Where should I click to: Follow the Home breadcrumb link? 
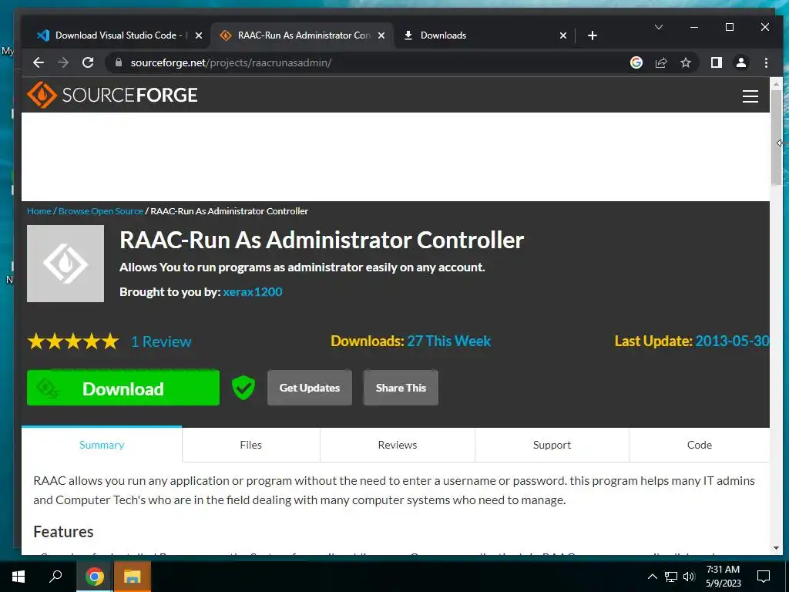(x=39, y=211)
